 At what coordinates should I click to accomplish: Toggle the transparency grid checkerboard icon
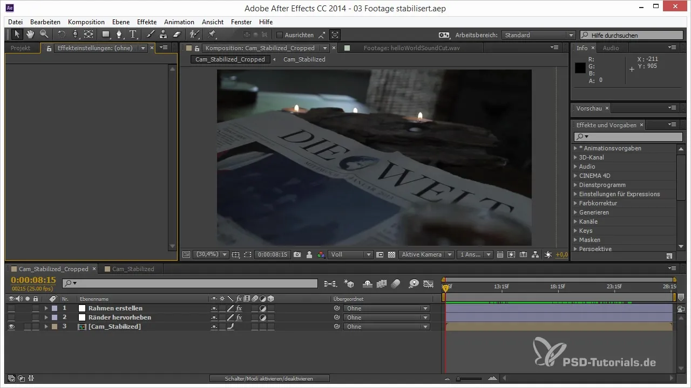392,254
